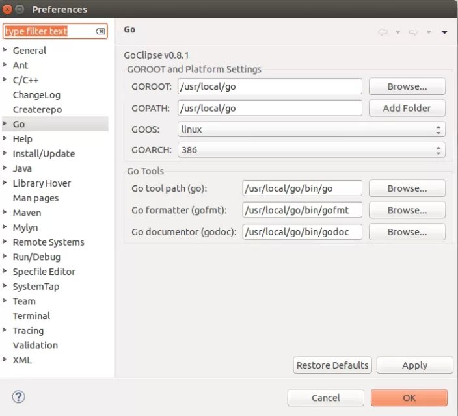This screenshot has width=458, height=416.
Task: Expand the Team tree node
Action: click(5, 300)
